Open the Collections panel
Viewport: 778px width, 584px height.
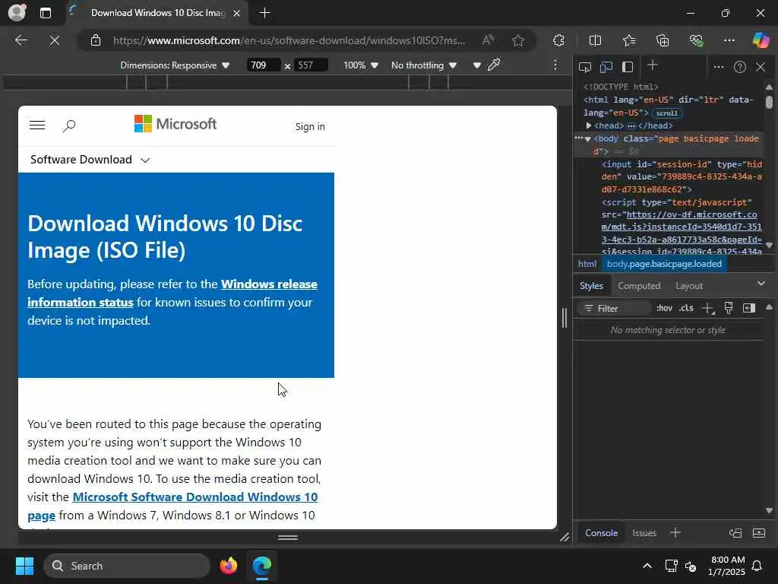coord(663,40)
